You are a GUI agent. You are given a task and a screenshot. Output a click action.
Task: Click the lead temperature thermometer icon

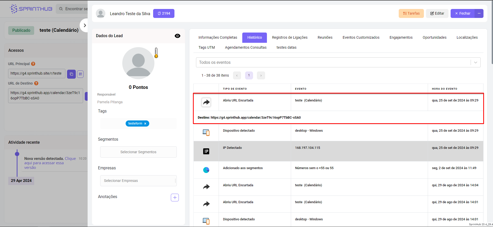click(x=156, y=53)
